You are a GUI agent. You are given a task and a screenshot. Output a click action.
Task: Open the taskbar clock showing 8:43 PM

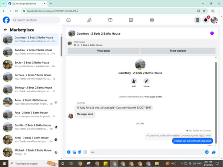pos(208,163)
